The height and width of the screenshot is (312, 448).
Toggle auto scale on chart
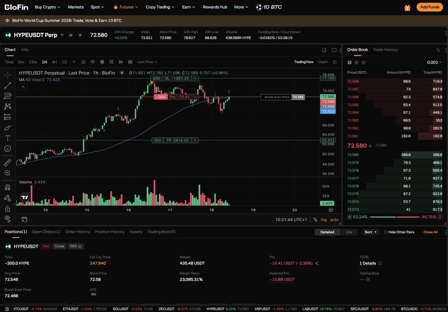[334, 220]
